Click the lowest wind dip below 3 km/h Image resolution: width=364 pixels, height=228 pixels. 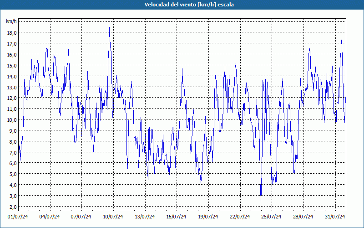coord(261,201)
